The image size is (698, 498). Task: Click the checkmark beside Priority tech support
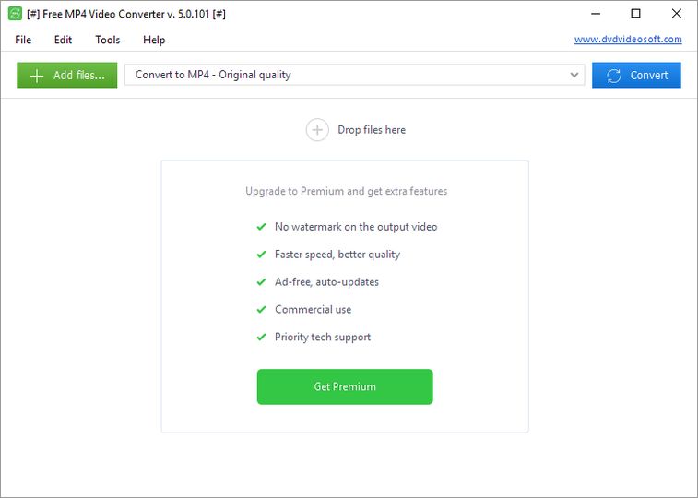click(261, 337)
